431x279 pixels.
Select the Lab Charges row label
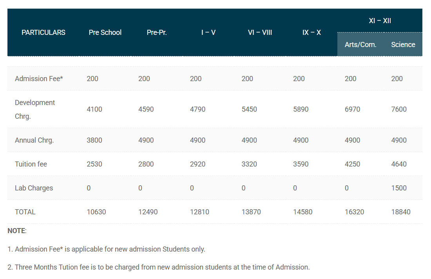click(x=34, y=188)
